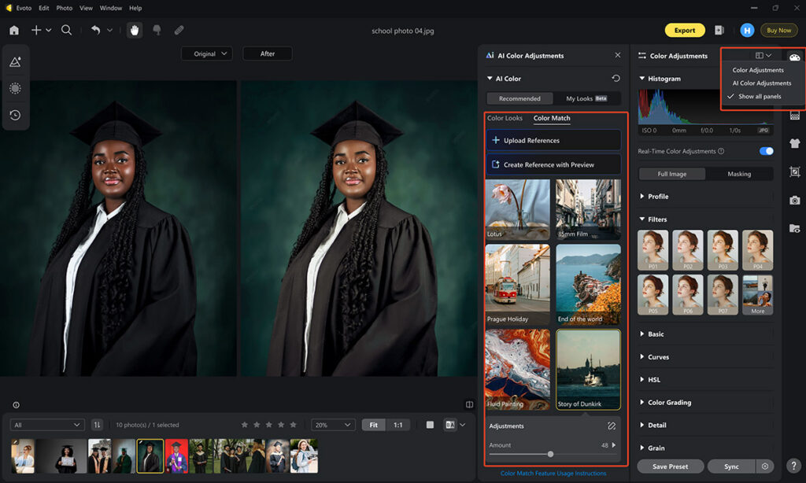Open the triangle-and-droplet tool in the left sidebar
Viewport: 806px width, 483px height.
(16, 62)
